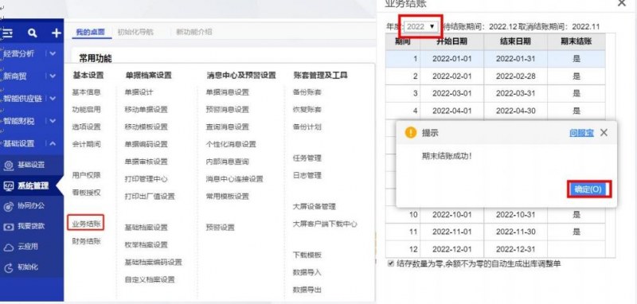Select period 12 row 2022-12-01
Screen dimensions: 637x304
pos(495,249)
